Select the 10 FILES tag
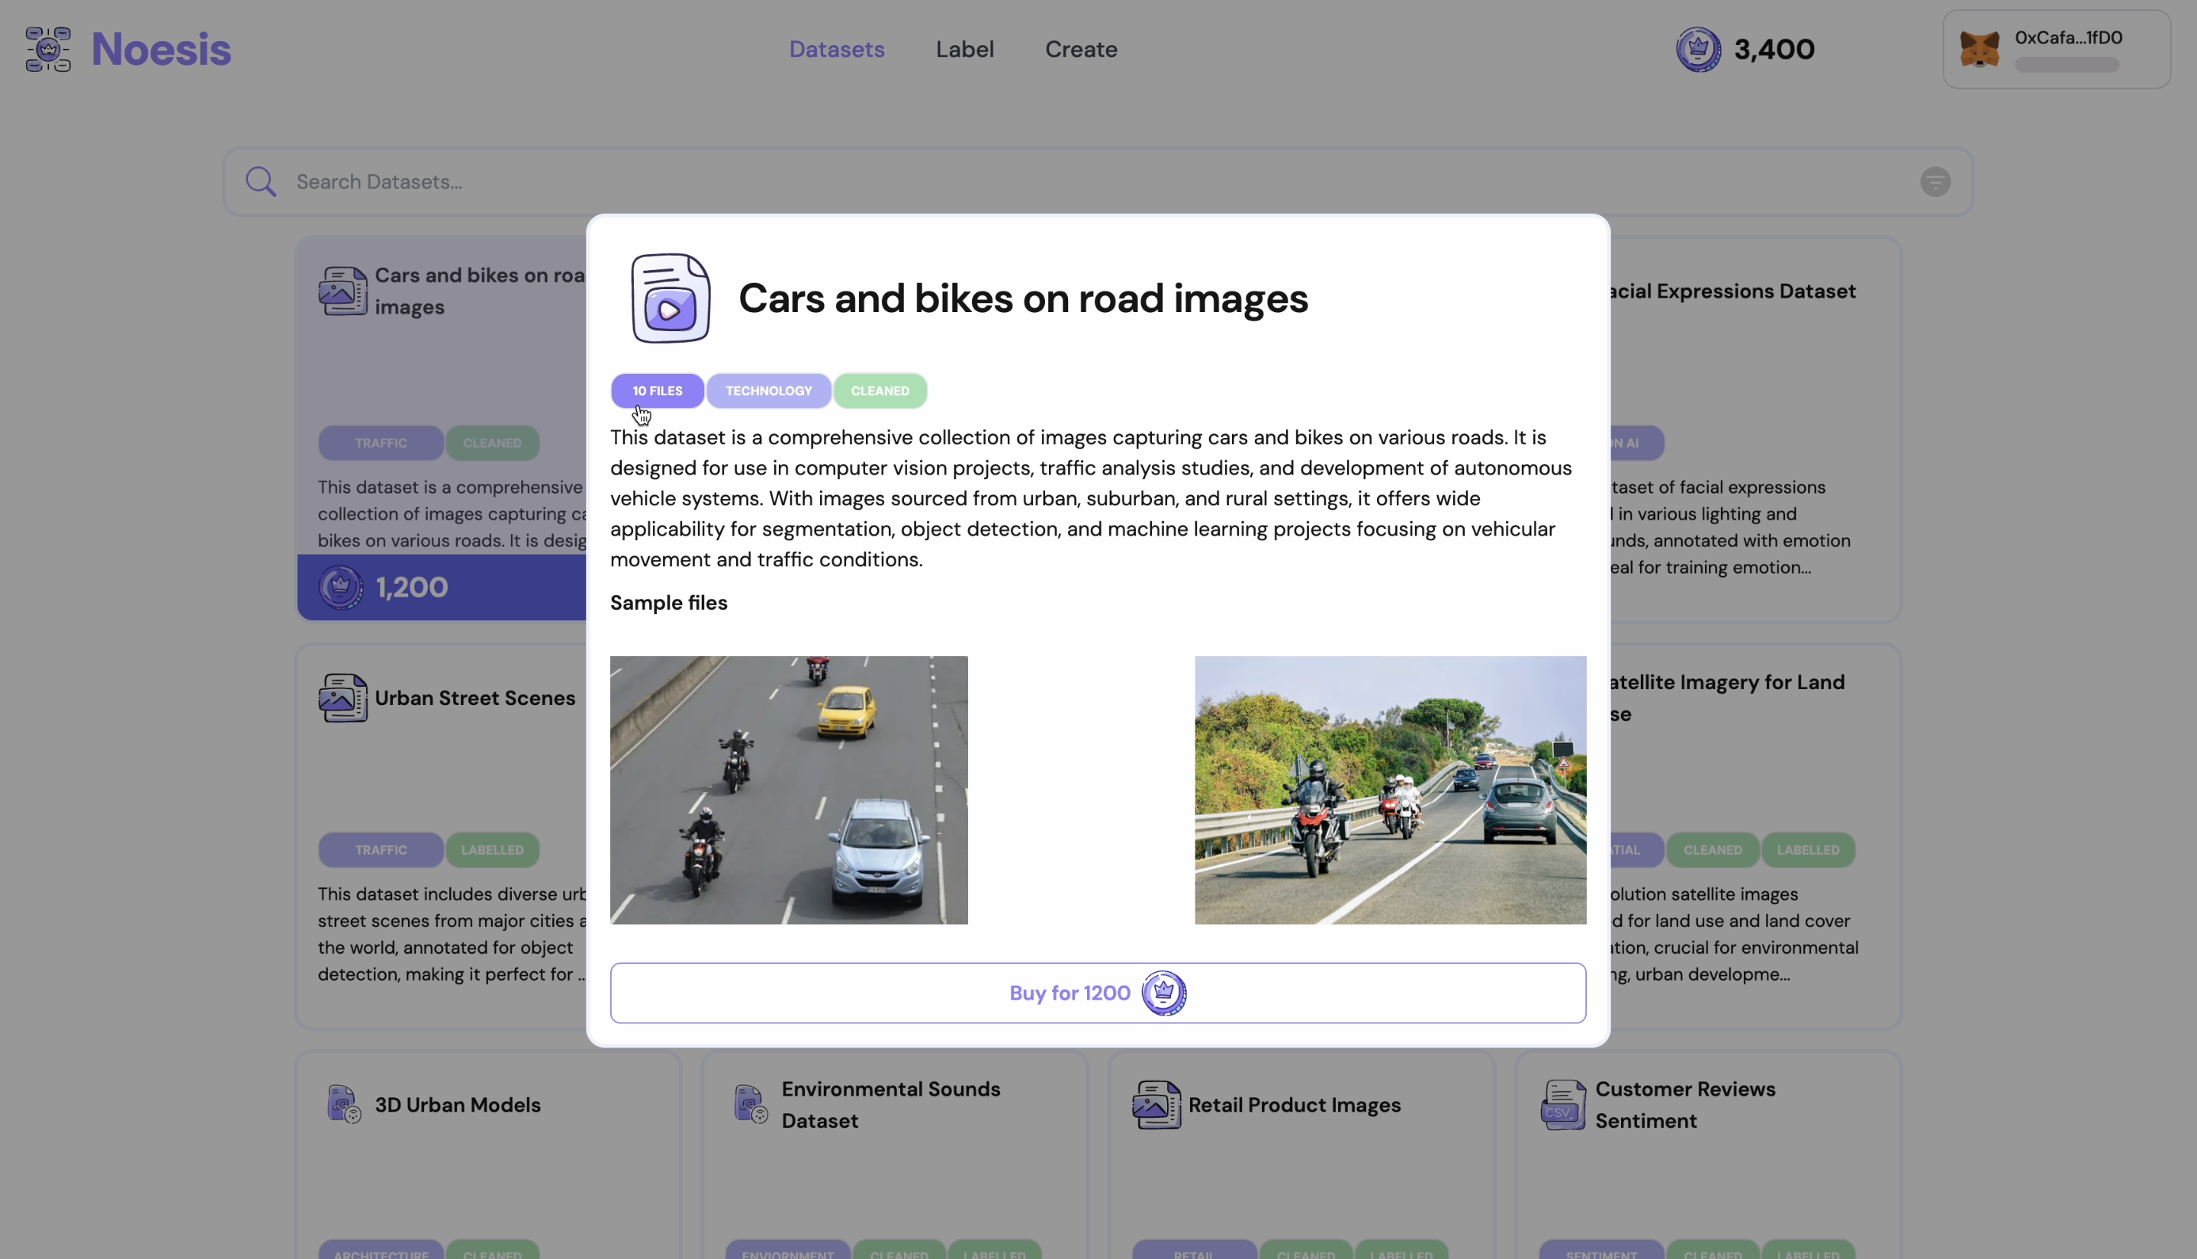2197x1259 pixels. [657, 391]
